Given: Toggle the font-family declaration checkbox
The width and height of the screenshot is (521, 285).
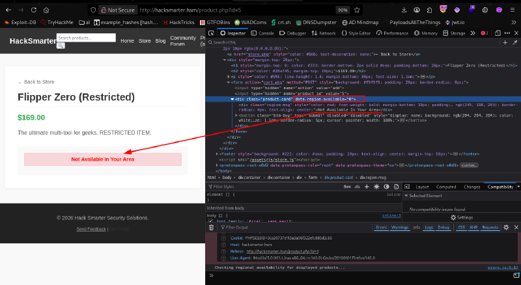Looking at the screenshot, I should [210, 221].
